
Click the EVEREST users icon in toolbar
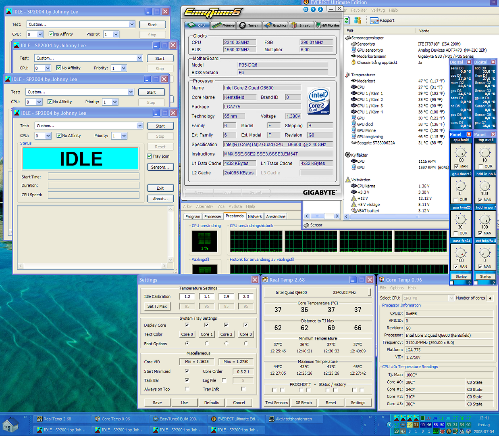click(x=358, y=20)
